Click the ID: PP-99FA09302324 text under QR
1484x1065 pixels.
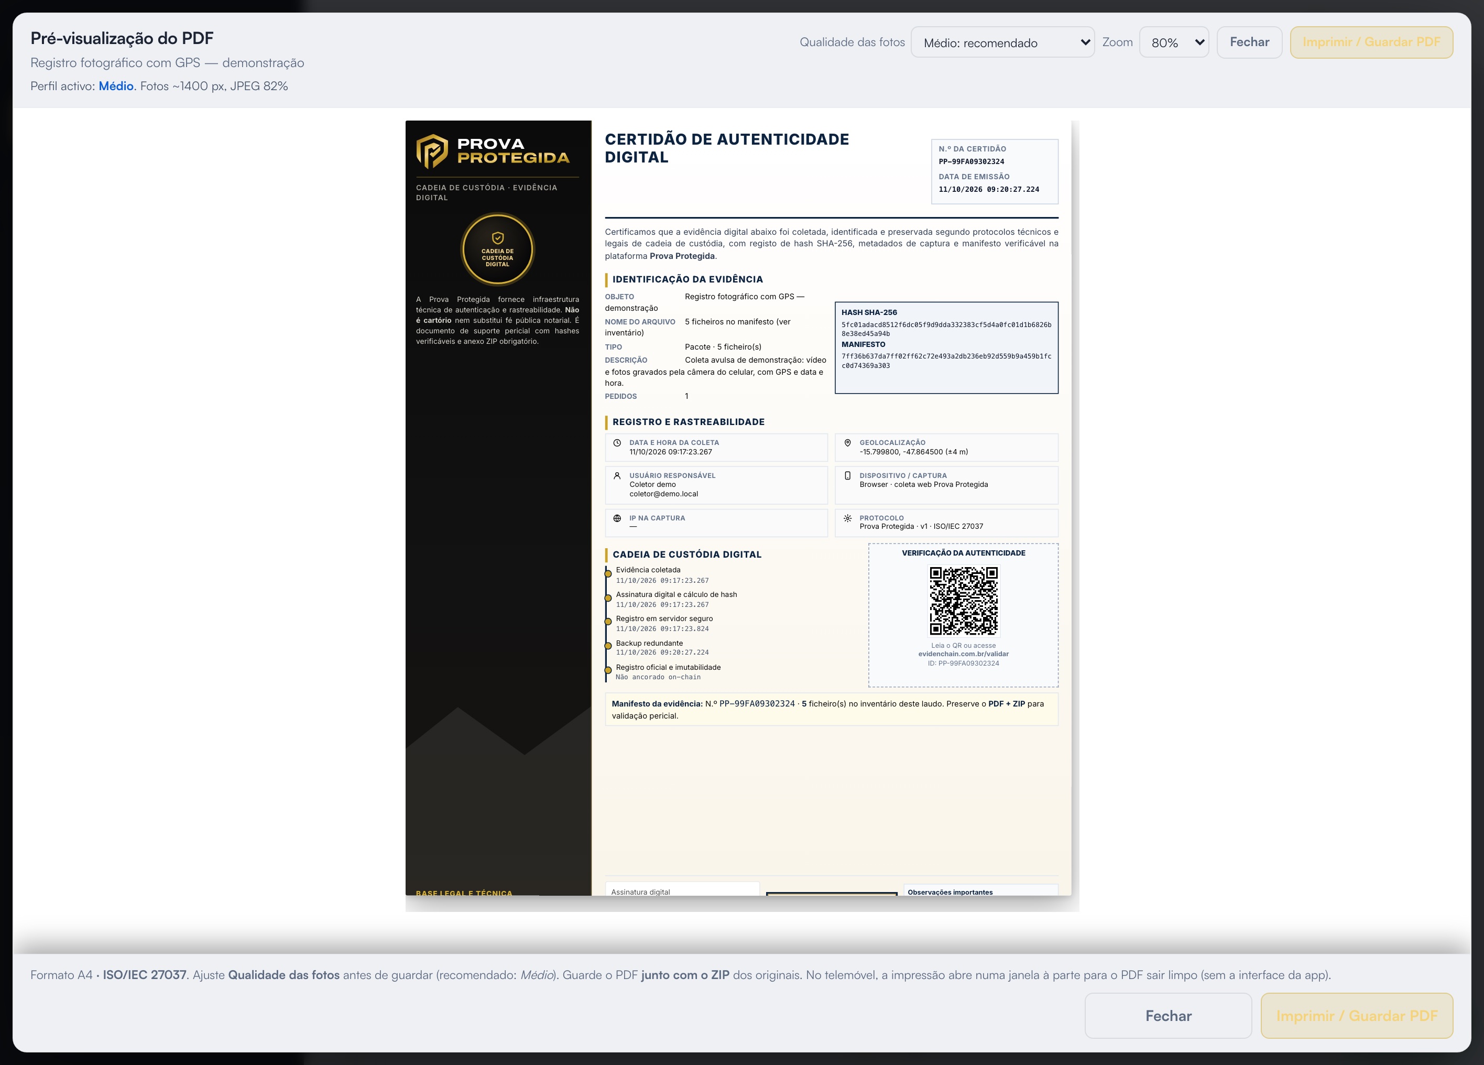point(963,664)
